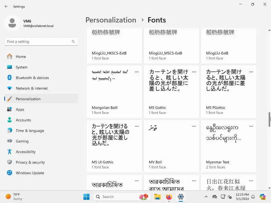
Task: Open more options for Mongolian Baiti font
Action: click(137, 72)
